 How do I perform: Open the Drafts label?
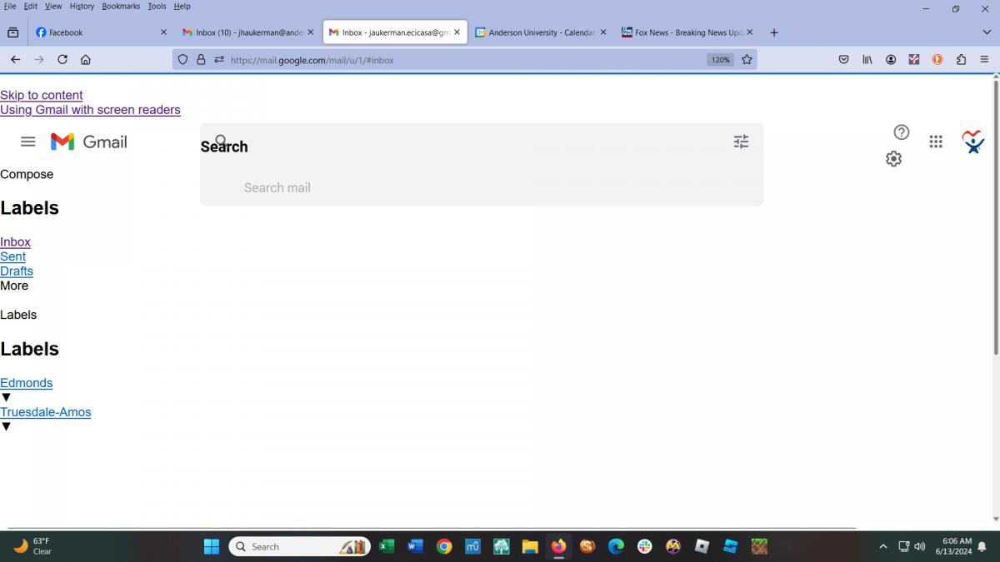[17, 271]
